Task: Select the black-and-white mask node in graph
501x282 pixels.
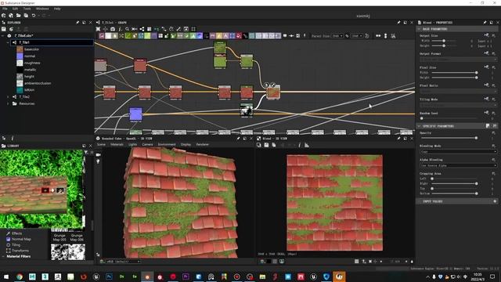Action: [x=247, y=110]
